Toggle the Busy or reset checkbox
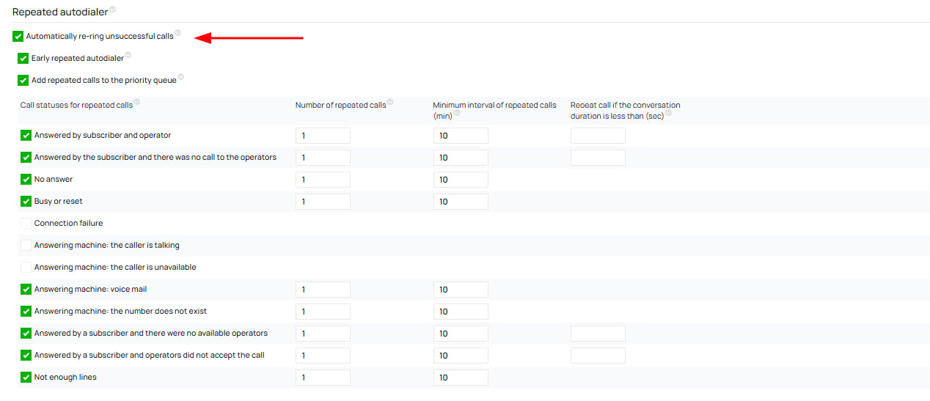Screen dimensions: 930x401 click(26, 202)
